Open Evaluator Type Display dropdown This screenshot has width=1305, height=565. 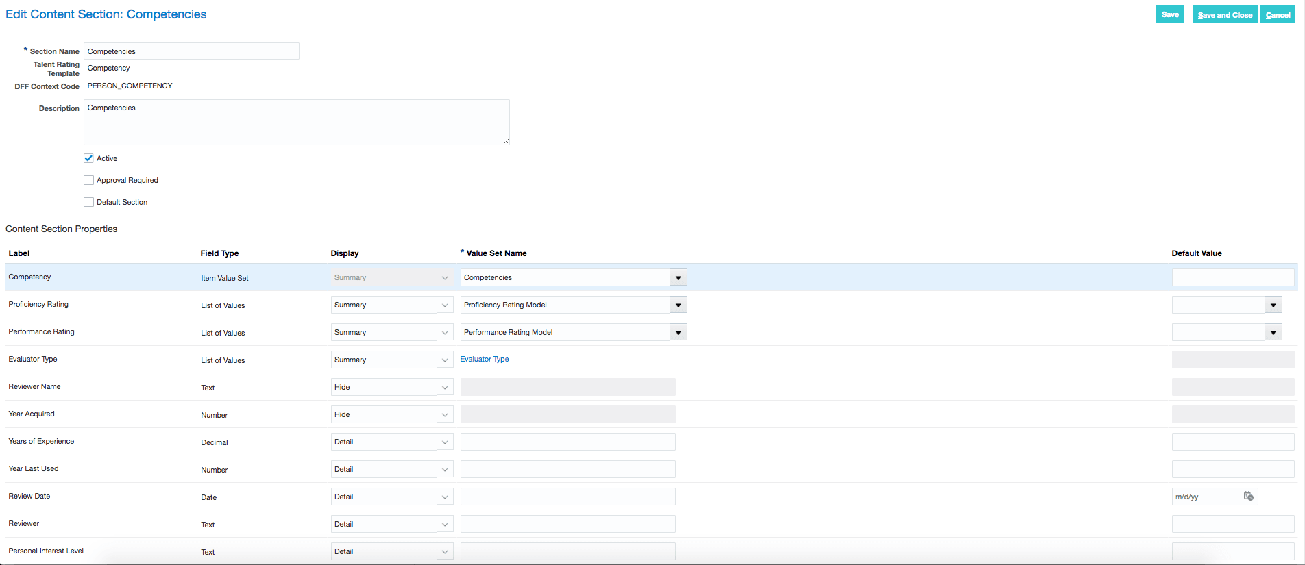click(392, 360)
